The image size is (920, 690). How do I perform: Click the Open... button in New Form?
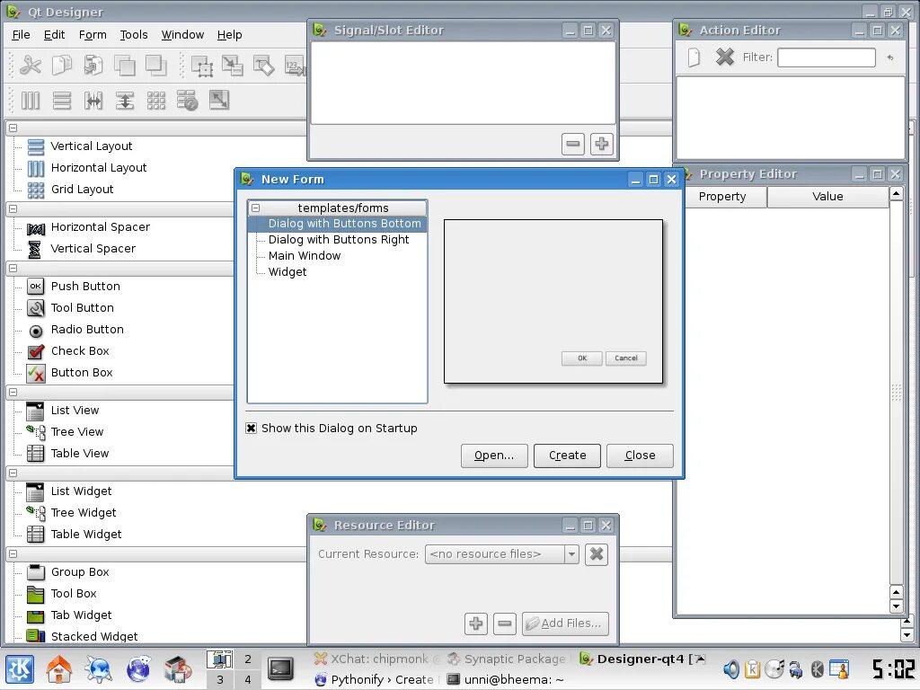(494, 456)
